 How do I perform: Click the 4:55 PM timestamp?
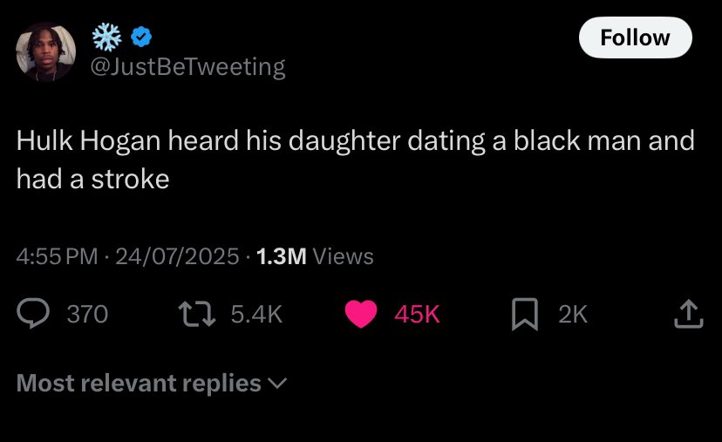[57, 256]
